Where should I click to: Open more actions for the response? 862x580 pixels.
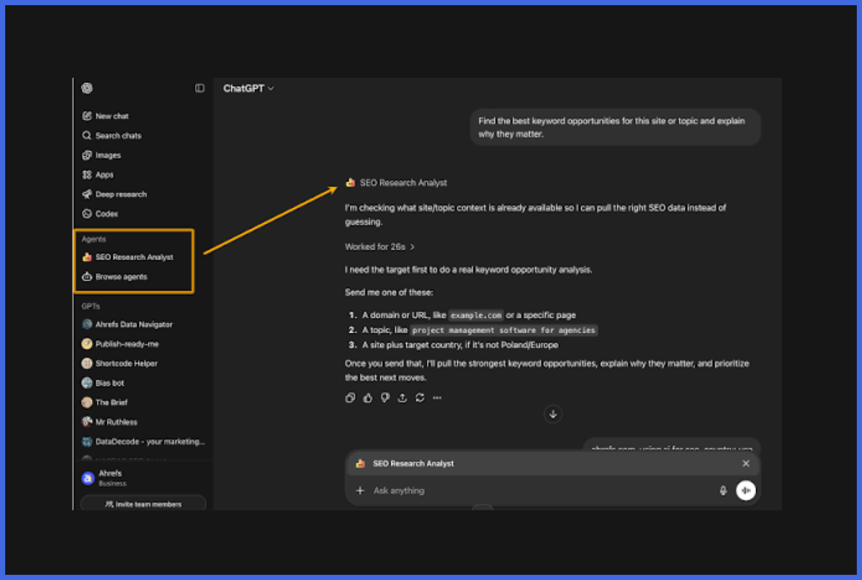click(437, 398)
